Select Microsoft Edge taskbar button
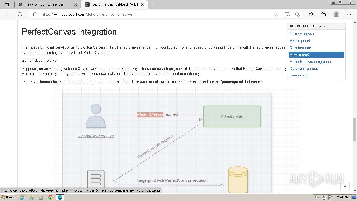Image resolution: width=357 pixels, height=201 pixels. pyautogui.click(x=60, y=197)
